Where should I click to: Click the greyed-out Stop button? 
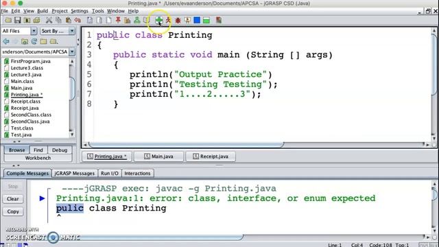coord(13,186)
